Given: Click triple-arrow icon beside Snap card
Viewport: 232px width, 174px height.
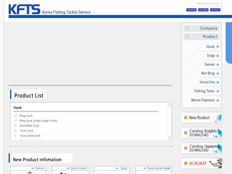Looking at the screenshot, I should click(117, 168).
